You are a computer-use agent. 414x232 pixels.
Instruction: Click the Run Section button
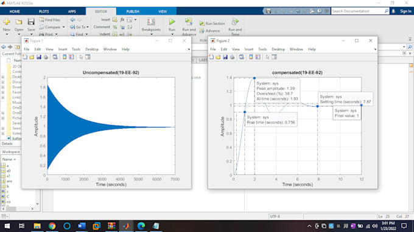(x=212, y=24)
